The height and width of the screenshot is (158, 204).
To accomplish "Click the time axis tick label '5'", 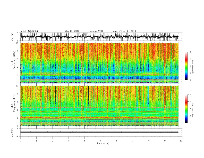I will click(x=101, y=141).
